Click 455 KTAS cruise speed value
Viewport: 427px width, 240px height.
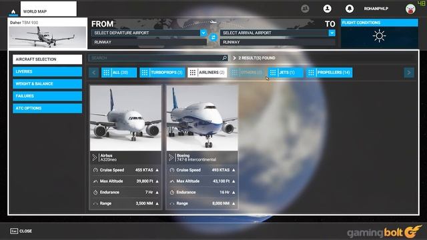point(144,170)
